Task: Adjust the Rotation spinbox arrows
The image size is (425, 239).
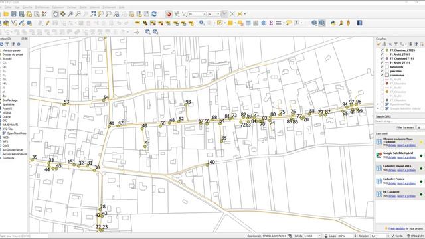Action: coord(388,236)
